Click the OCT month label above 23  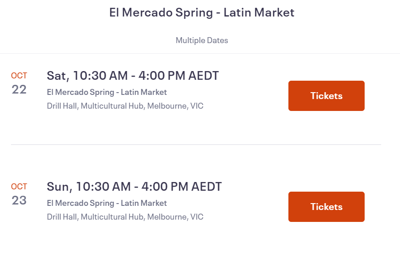pyautogui.click(x=19, y=187)
